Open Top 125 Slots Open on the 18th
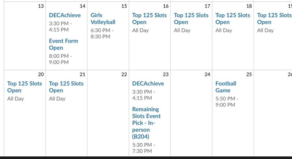The width and height of the screenshot is (292, 159). pos(233,19)
